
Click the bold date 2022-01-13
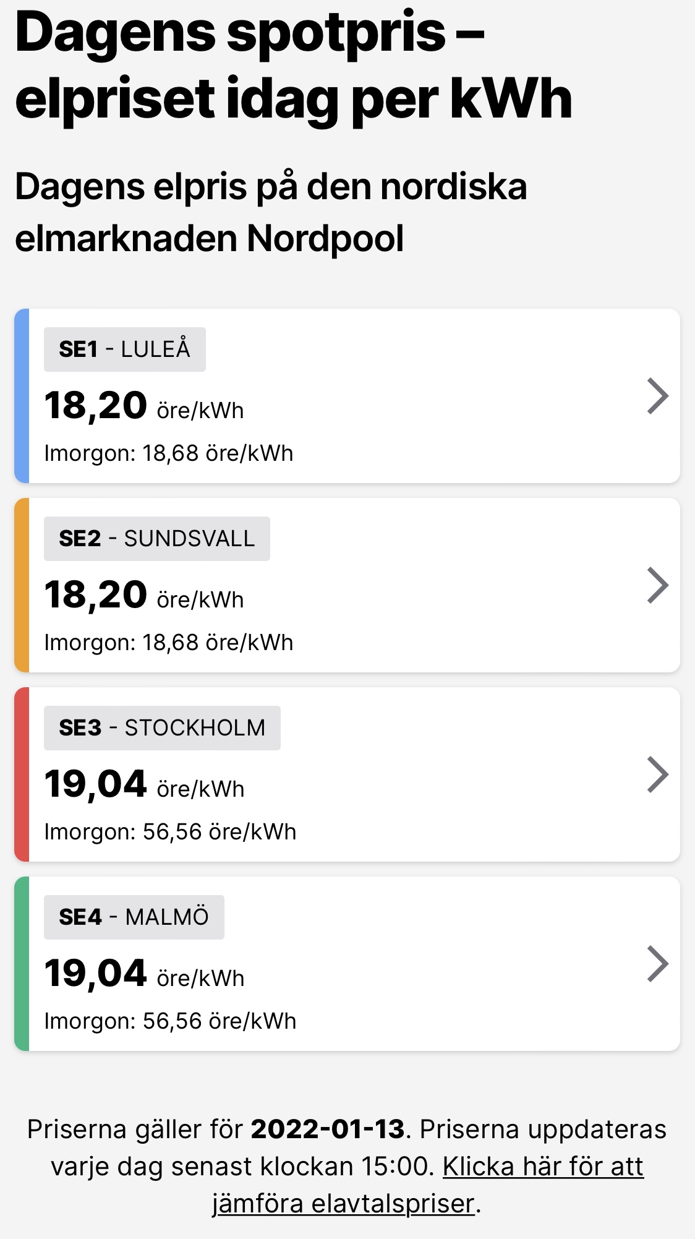pyautogui.click(x=327, y=1130)
